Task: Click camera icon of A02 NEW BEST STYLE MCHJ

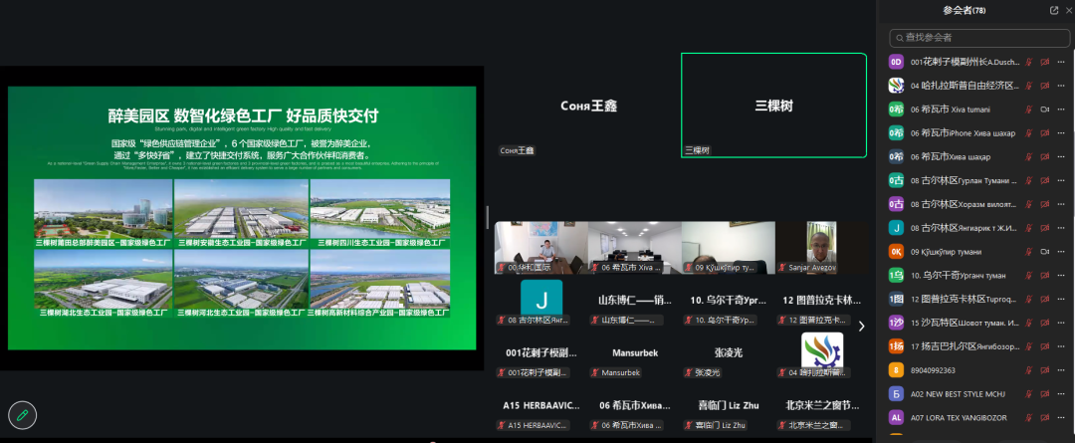Action: (x=1045, y=394)
